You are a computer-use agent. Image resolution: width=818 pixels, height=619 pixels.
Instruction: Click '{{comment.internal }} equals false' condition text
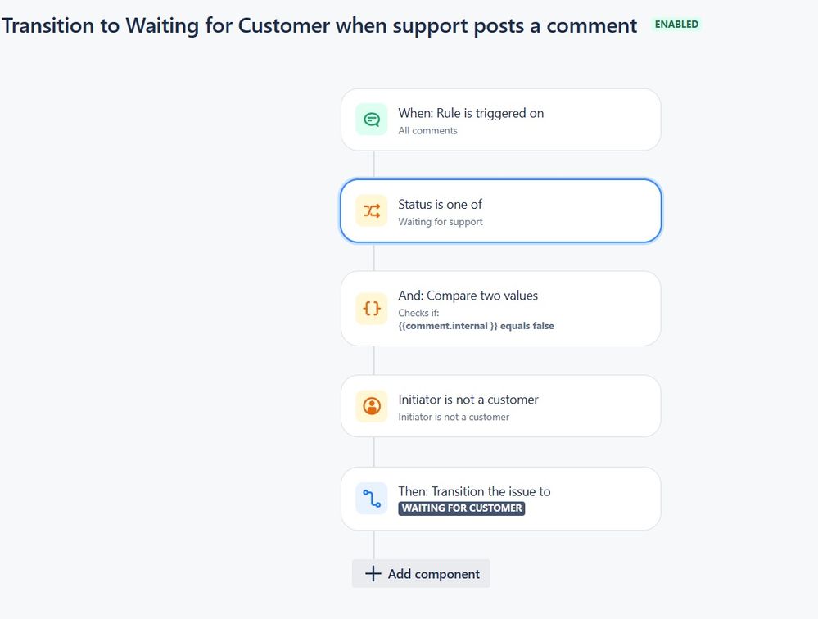tap(476, 326)
